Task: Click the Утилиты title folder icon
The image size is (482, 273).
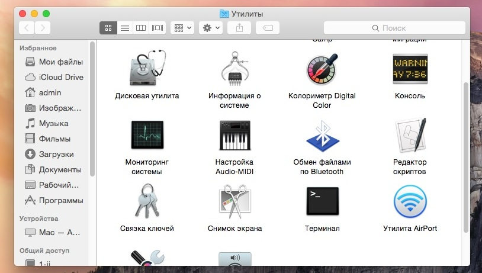Action: pyautogui.click(x=224, y=14)
